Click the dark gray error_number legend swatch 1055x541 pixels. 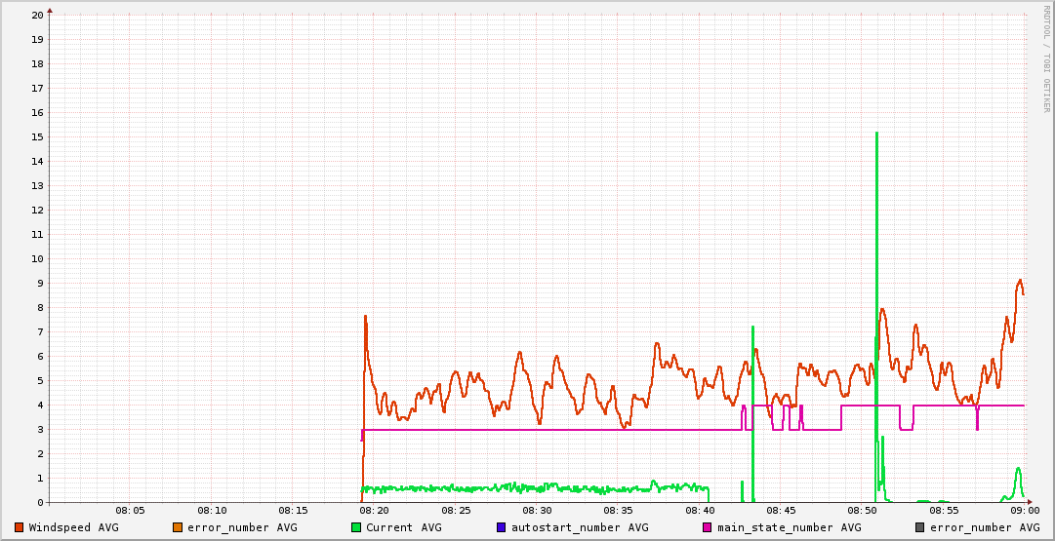tap(919, 527)
